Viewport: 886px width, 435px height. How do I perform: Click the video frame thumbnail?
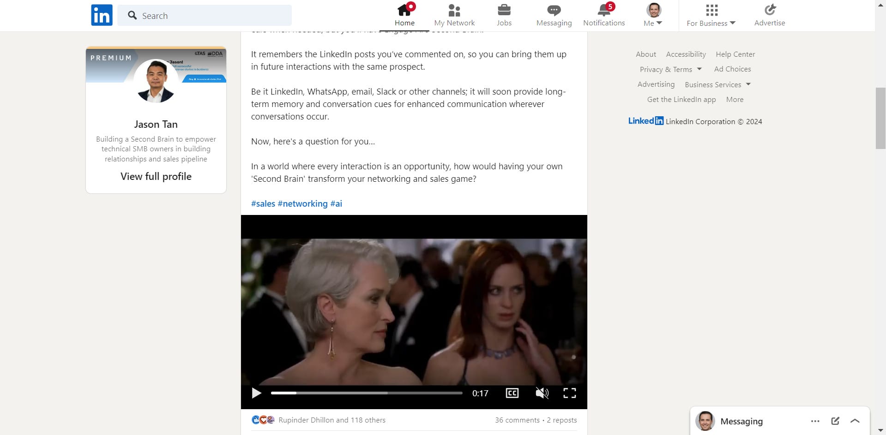coord(414,312)
